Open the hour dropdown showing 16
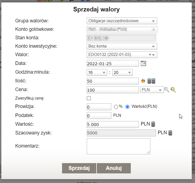Screen dimensions: 195x183 [x=97, y=73]
